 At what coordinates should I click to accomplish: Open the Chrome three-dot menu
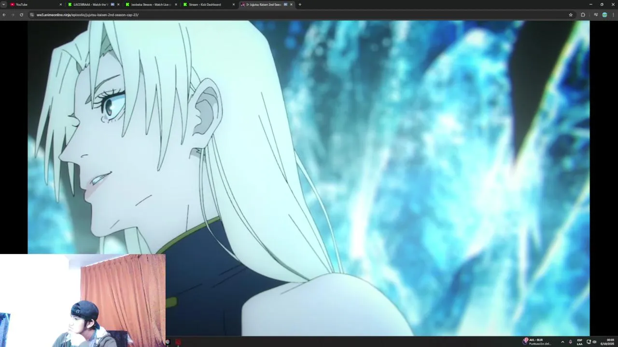(614, 14)
